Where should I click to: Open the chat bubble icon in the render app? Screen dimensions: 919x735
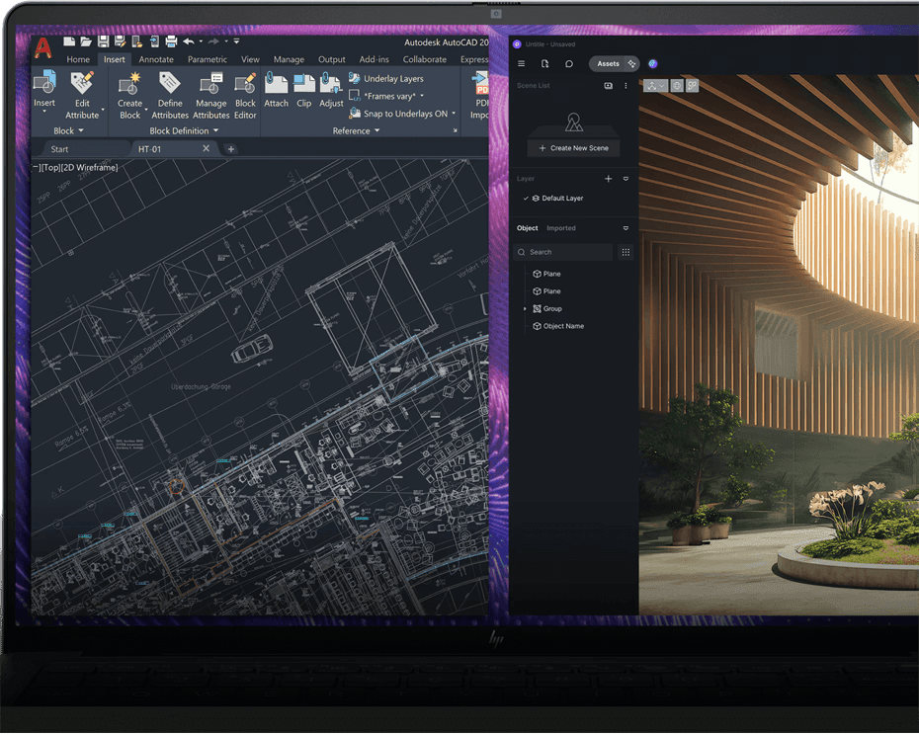coord(568,63)
